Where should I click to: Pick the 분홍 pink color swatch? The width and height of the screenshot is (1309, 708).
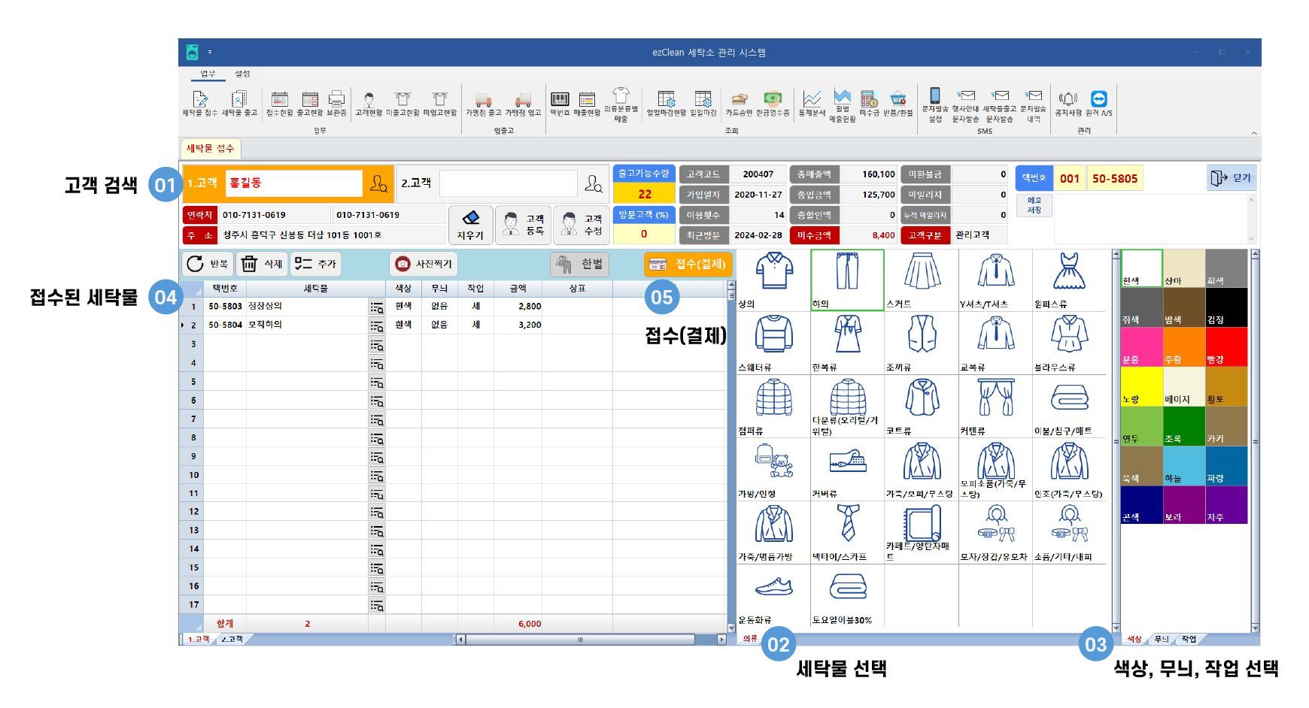(1141, 347)
